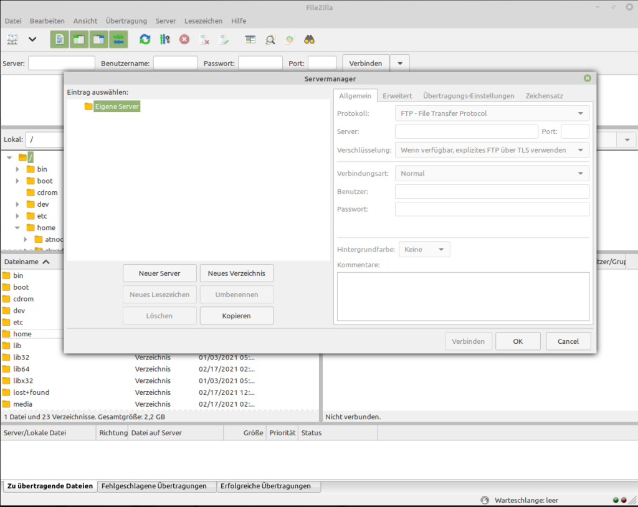The image size is (638, 507).
Task: Click the Neuer Server button
Action: tap(159, 273)
